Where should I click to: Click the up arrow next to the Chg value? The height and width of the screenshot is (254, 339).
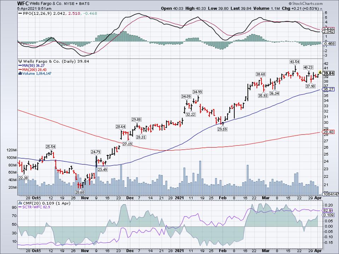point(321,9)
